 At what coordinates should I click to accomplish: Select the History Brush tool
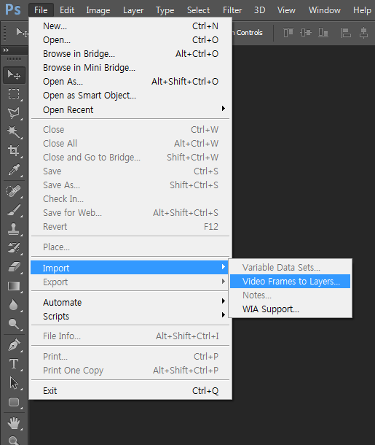[14, 247]
